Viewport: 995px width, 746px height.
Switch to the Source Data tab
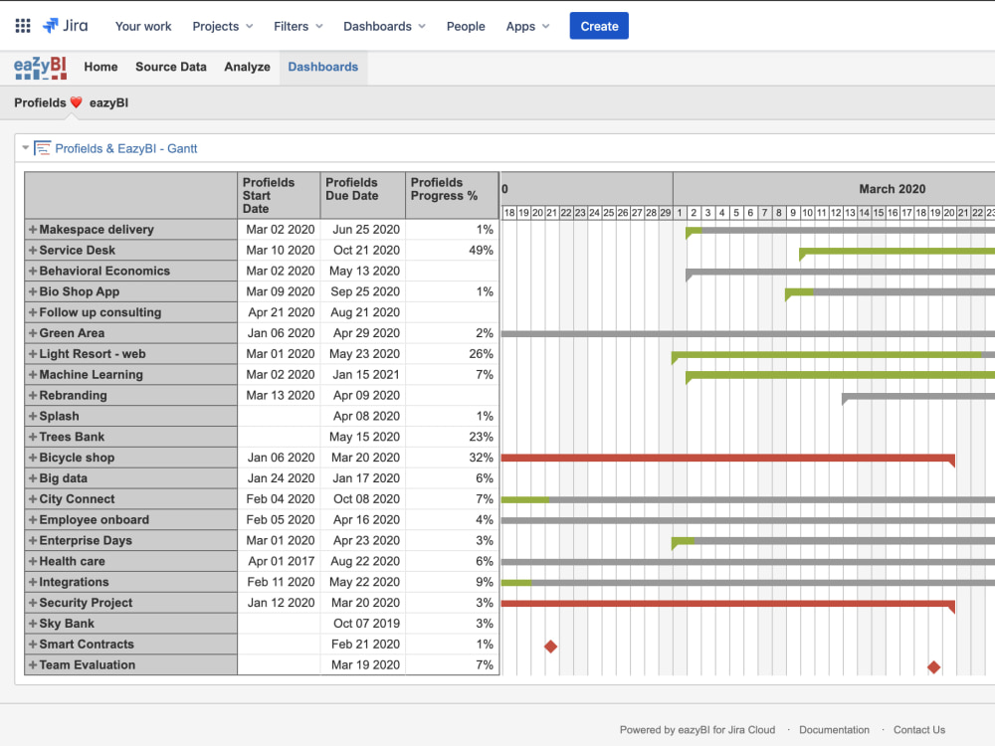[x=171, y=67]
